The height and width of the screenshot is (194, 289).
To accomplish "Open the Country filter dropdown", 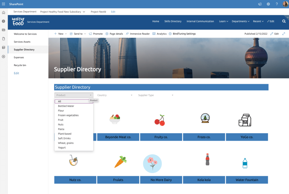I will (115, 95).
